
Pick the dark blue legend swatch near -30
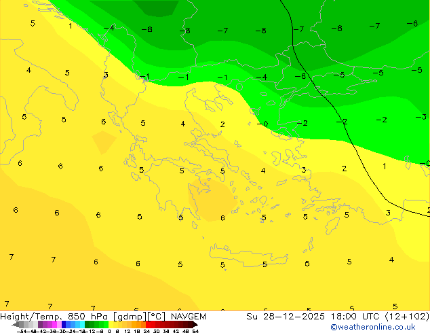click(64, 324)
